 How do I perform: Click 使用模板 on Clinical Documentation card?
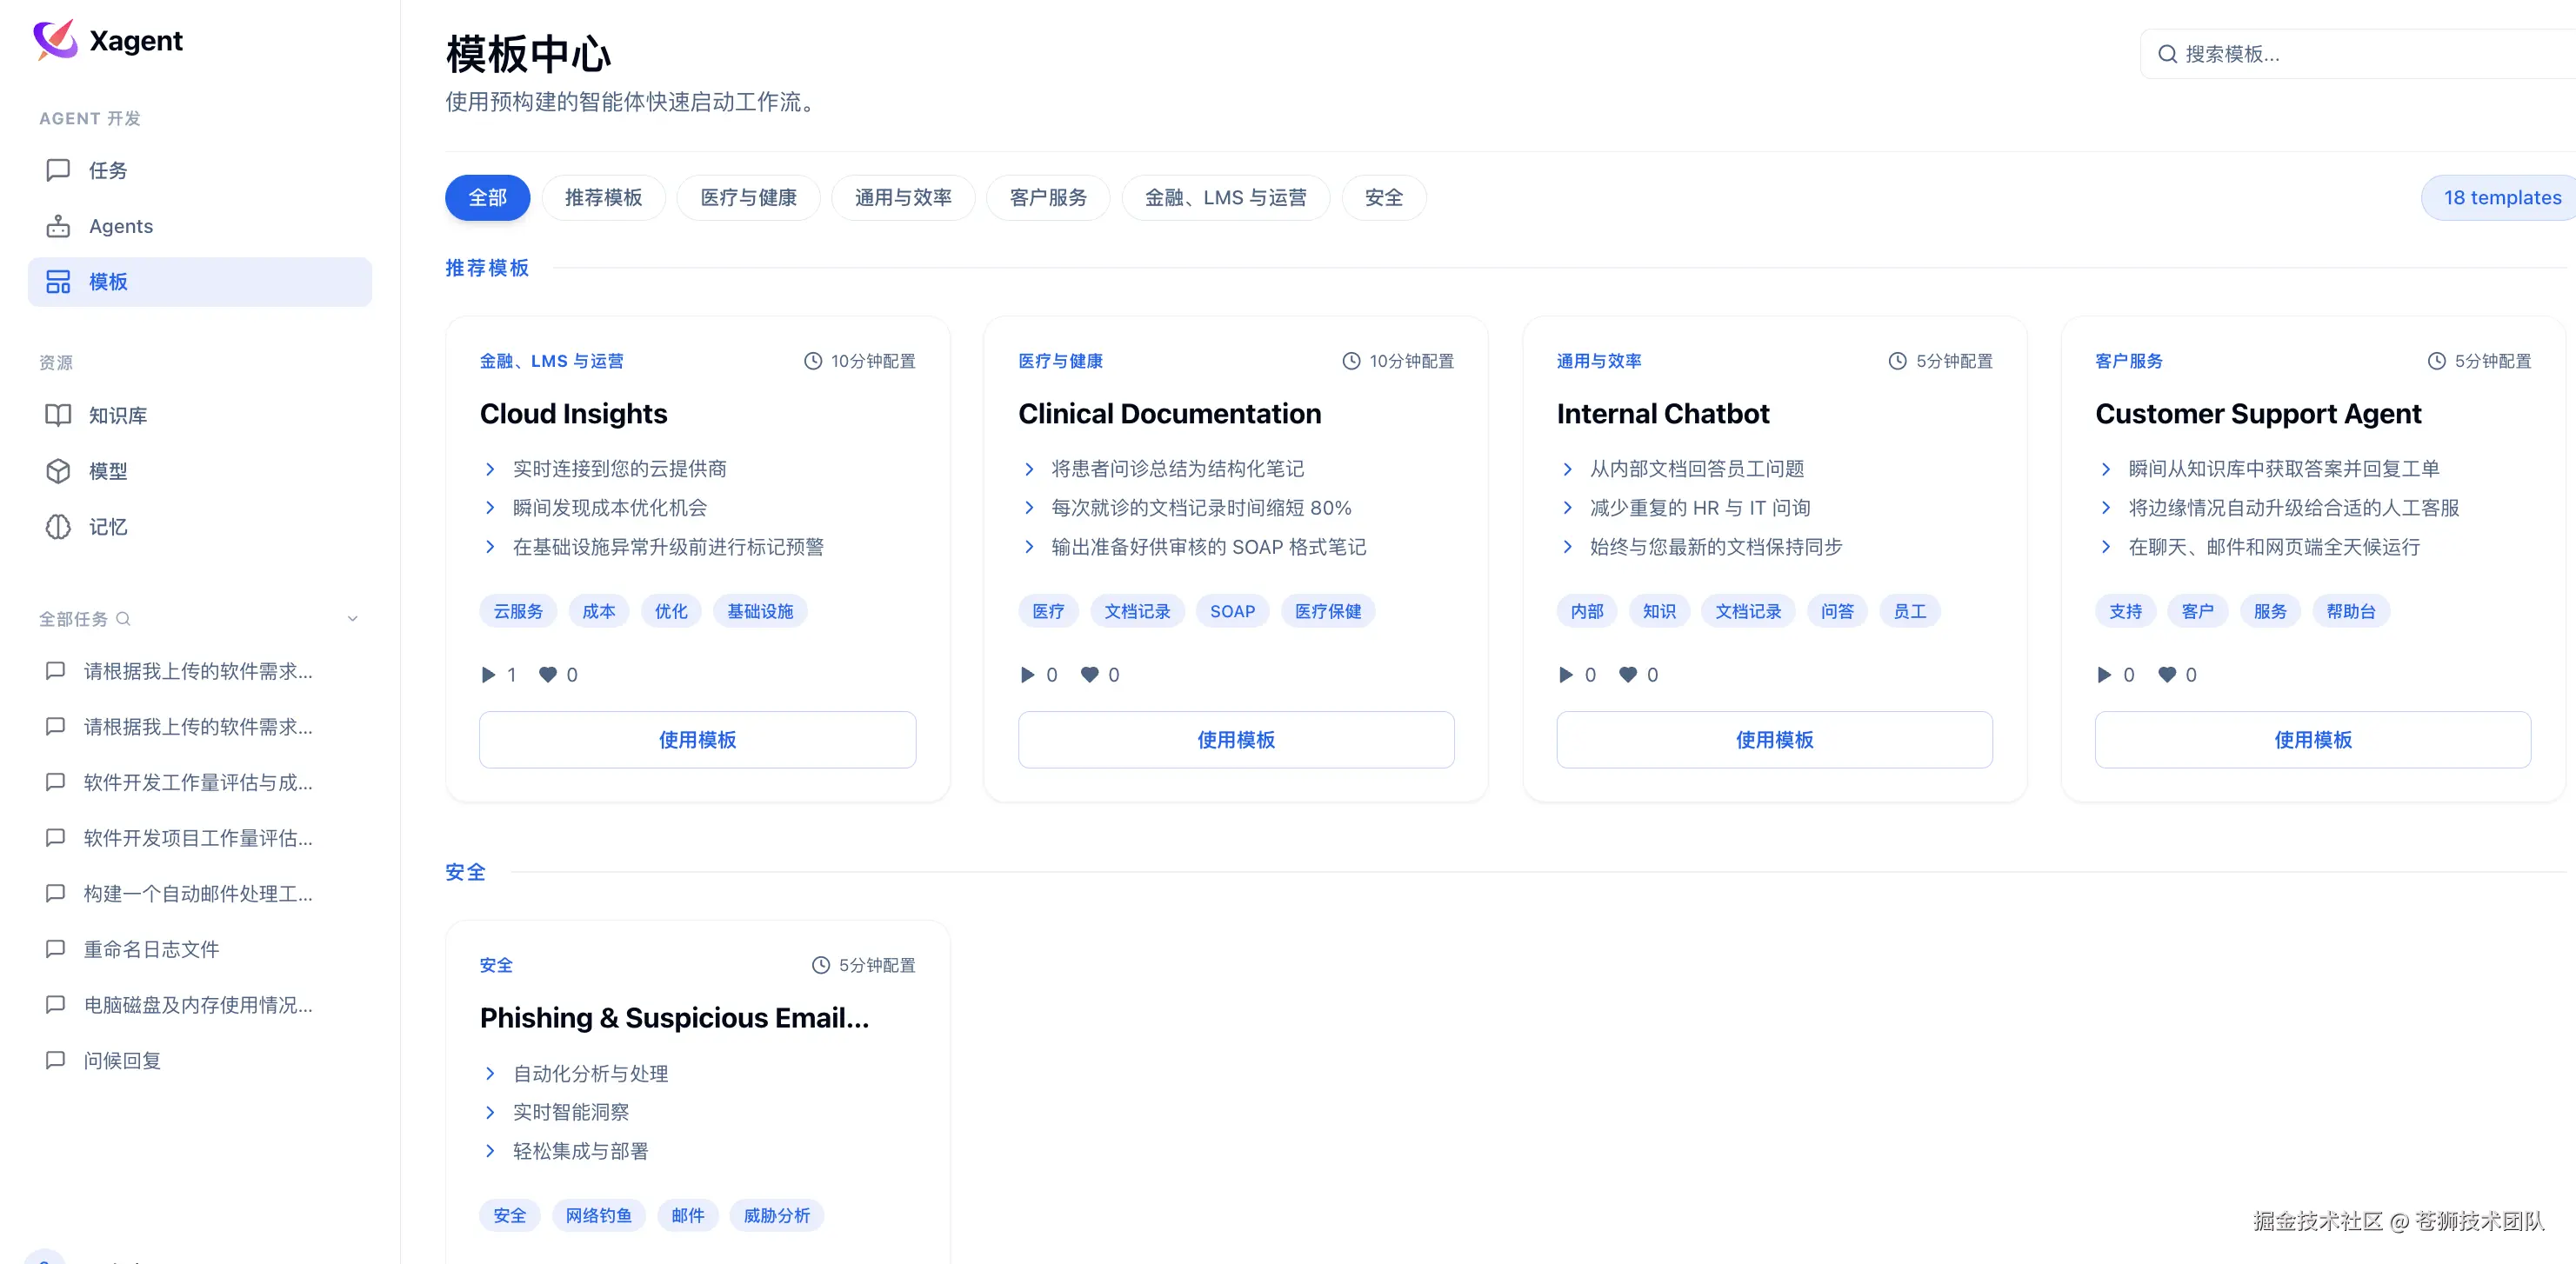pyautogui.click(x=1235, y=740)
